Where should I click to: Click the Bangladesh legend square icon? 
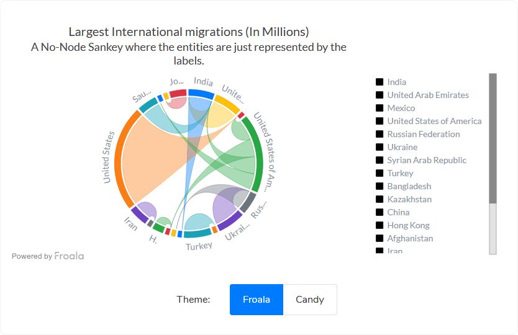379,186
